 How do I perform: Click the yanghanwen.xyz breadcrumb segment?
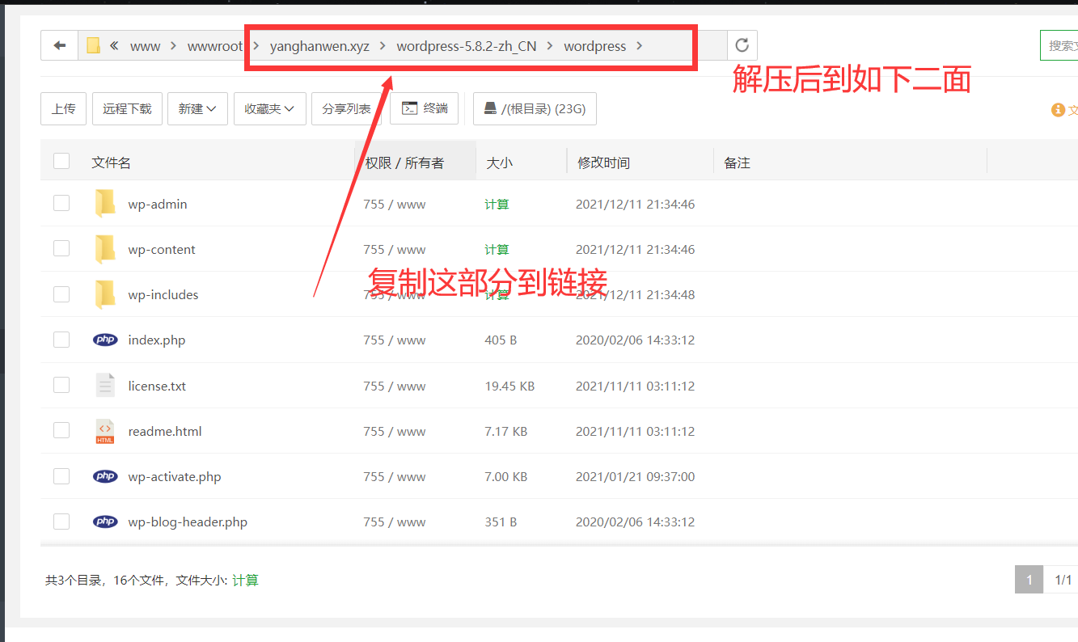click(319, 46)
